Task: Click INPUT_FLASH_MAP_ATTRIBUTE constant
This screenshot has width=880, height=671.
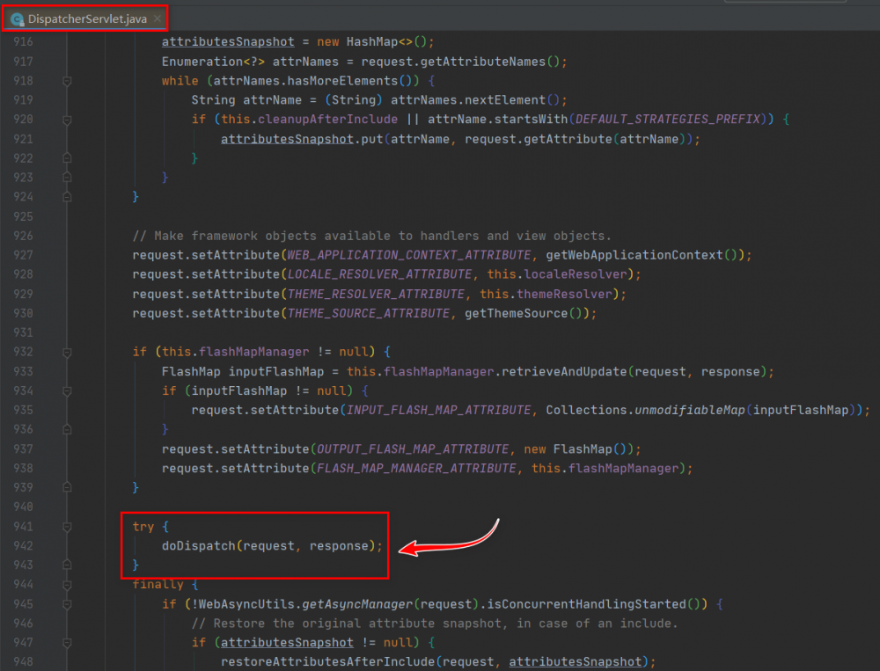Action: tap(438, 410)
